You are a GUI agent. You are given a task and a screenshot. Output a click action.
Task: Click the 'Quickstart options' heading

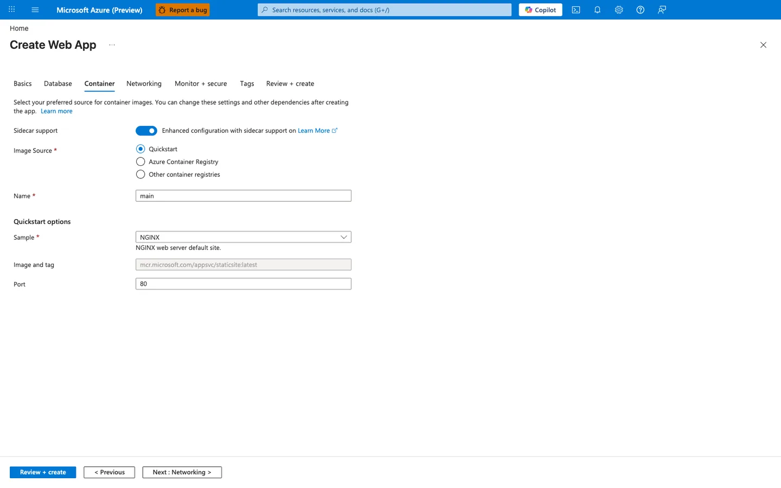[x=42, y=222]
